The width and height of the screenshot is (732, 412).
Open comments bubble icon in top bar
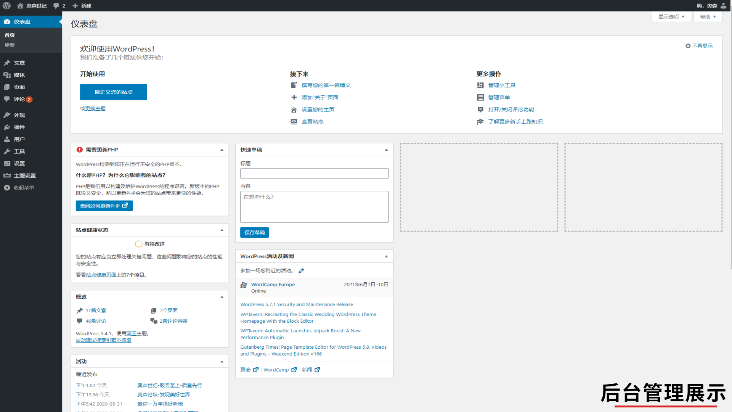point(56,6)
